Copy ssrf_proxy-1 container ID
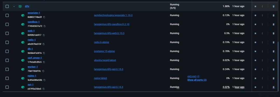The width and height of the screenshot is (280, 97). (44, 62)
